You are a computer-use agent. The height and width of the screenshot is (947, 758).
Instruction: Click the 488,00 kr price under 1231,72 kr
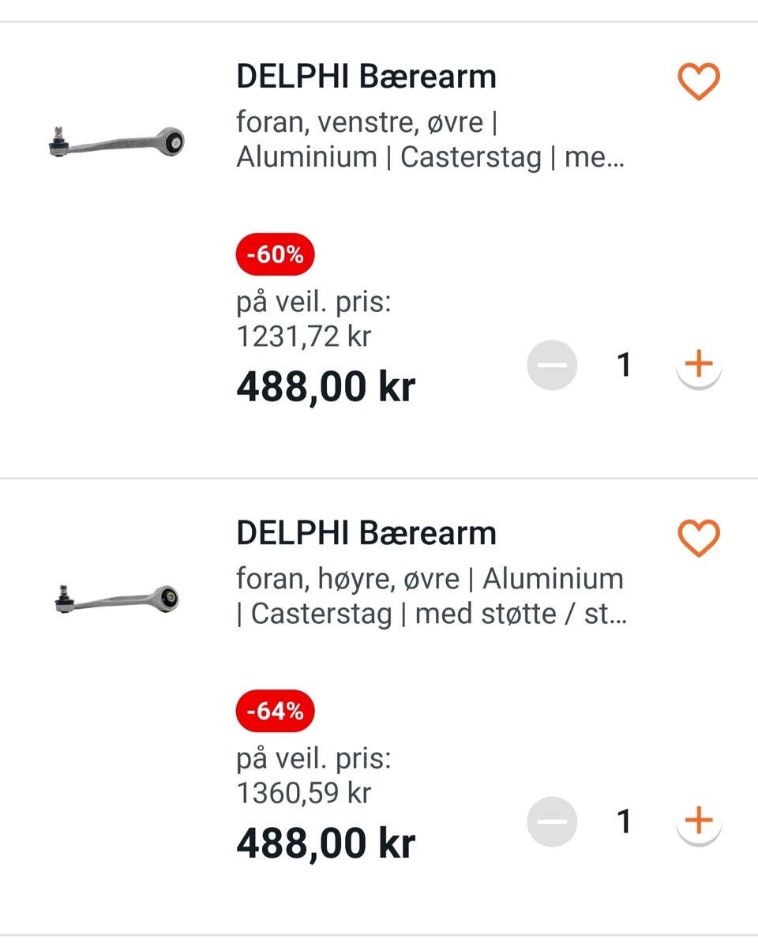[x=325, y=387]
